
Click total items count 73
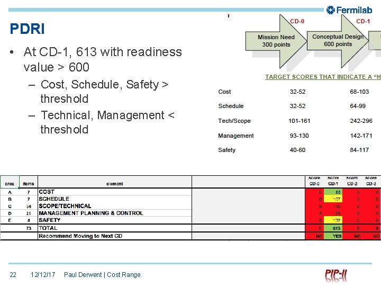point(29,228)
